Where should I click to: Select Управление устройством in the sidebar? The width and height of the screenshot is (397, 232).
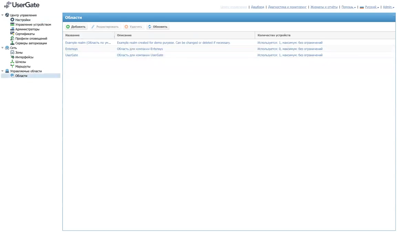tap(33, 25)
